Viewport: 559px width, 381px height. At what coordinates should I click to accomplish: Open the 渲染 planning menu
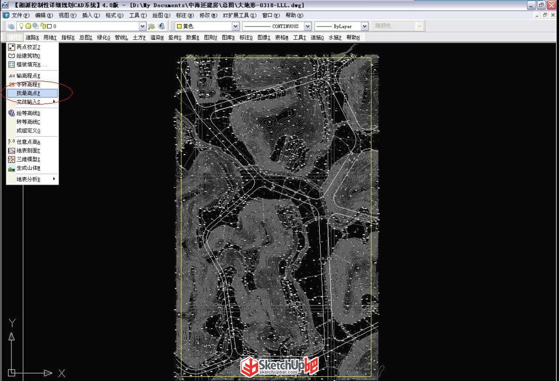157,37
